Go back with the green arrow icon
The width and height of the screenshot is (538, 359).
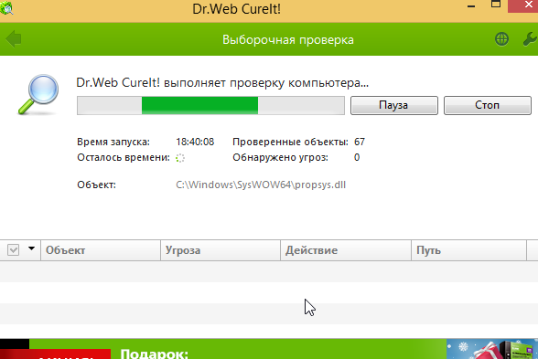point(14,38)
